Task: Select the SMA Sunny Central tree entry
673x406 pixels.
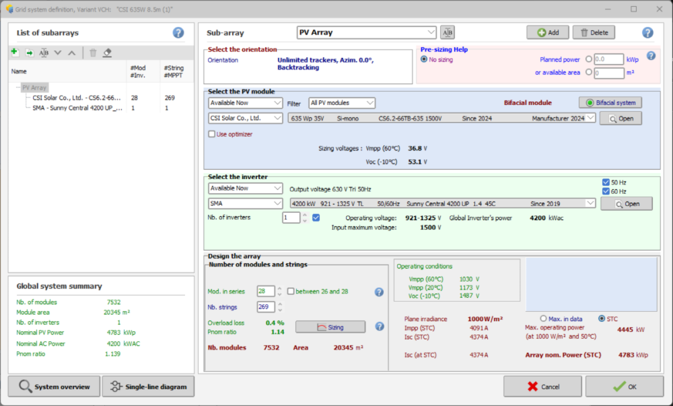Action: tap(76, 108)
